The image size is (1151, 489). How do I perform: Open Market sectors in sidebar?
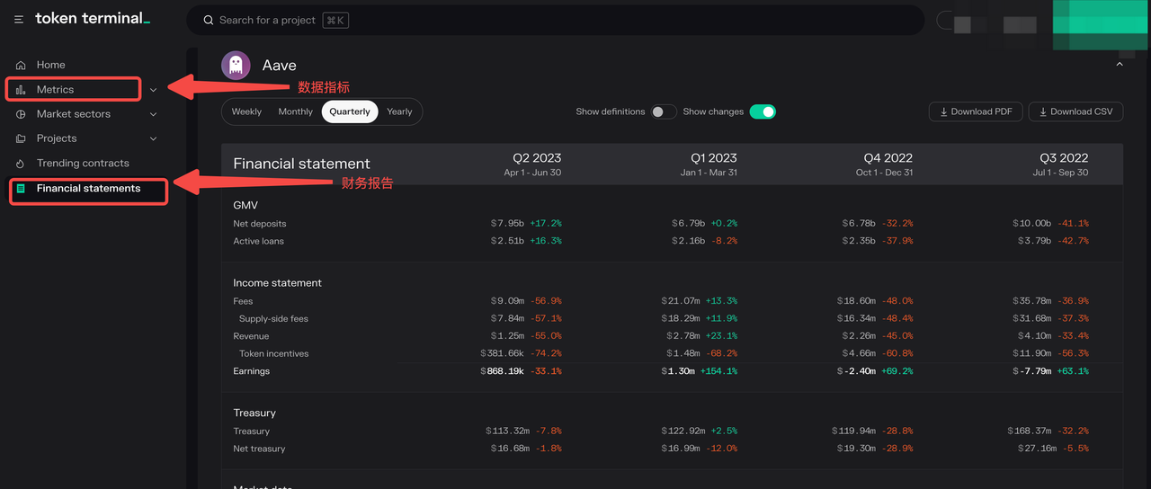point(74,114)
